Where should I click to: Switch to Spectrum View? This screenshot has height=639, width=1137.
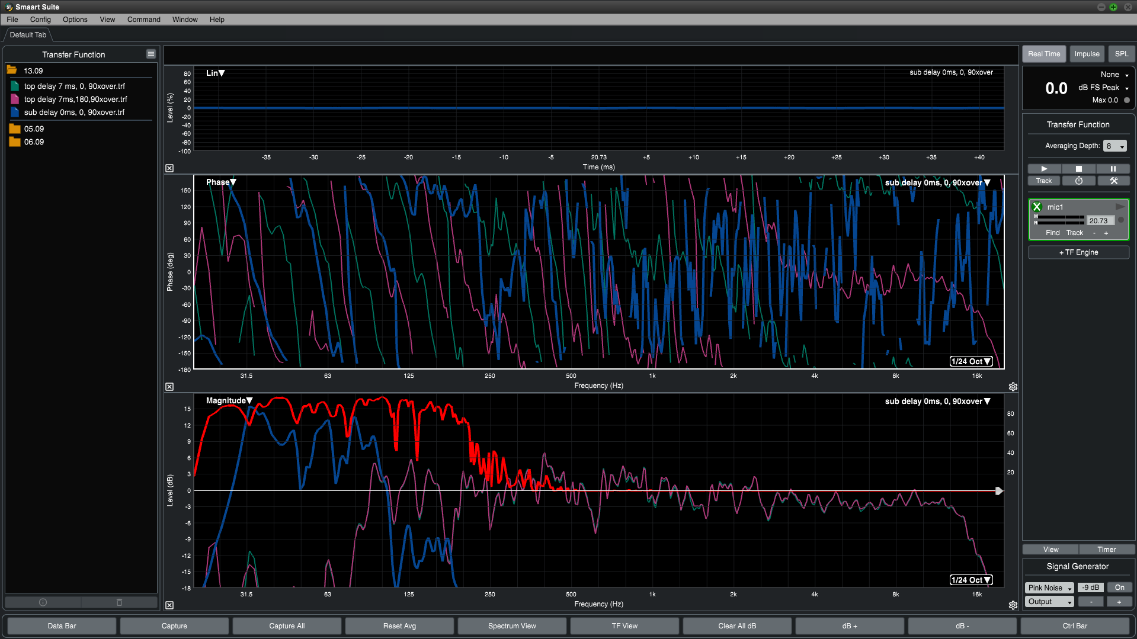click(512, 626)
